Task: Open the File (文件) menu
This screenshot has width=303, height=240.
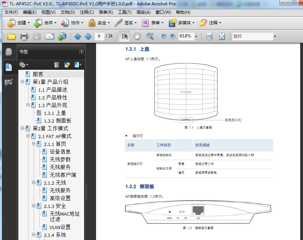Action: coord(11,12)
